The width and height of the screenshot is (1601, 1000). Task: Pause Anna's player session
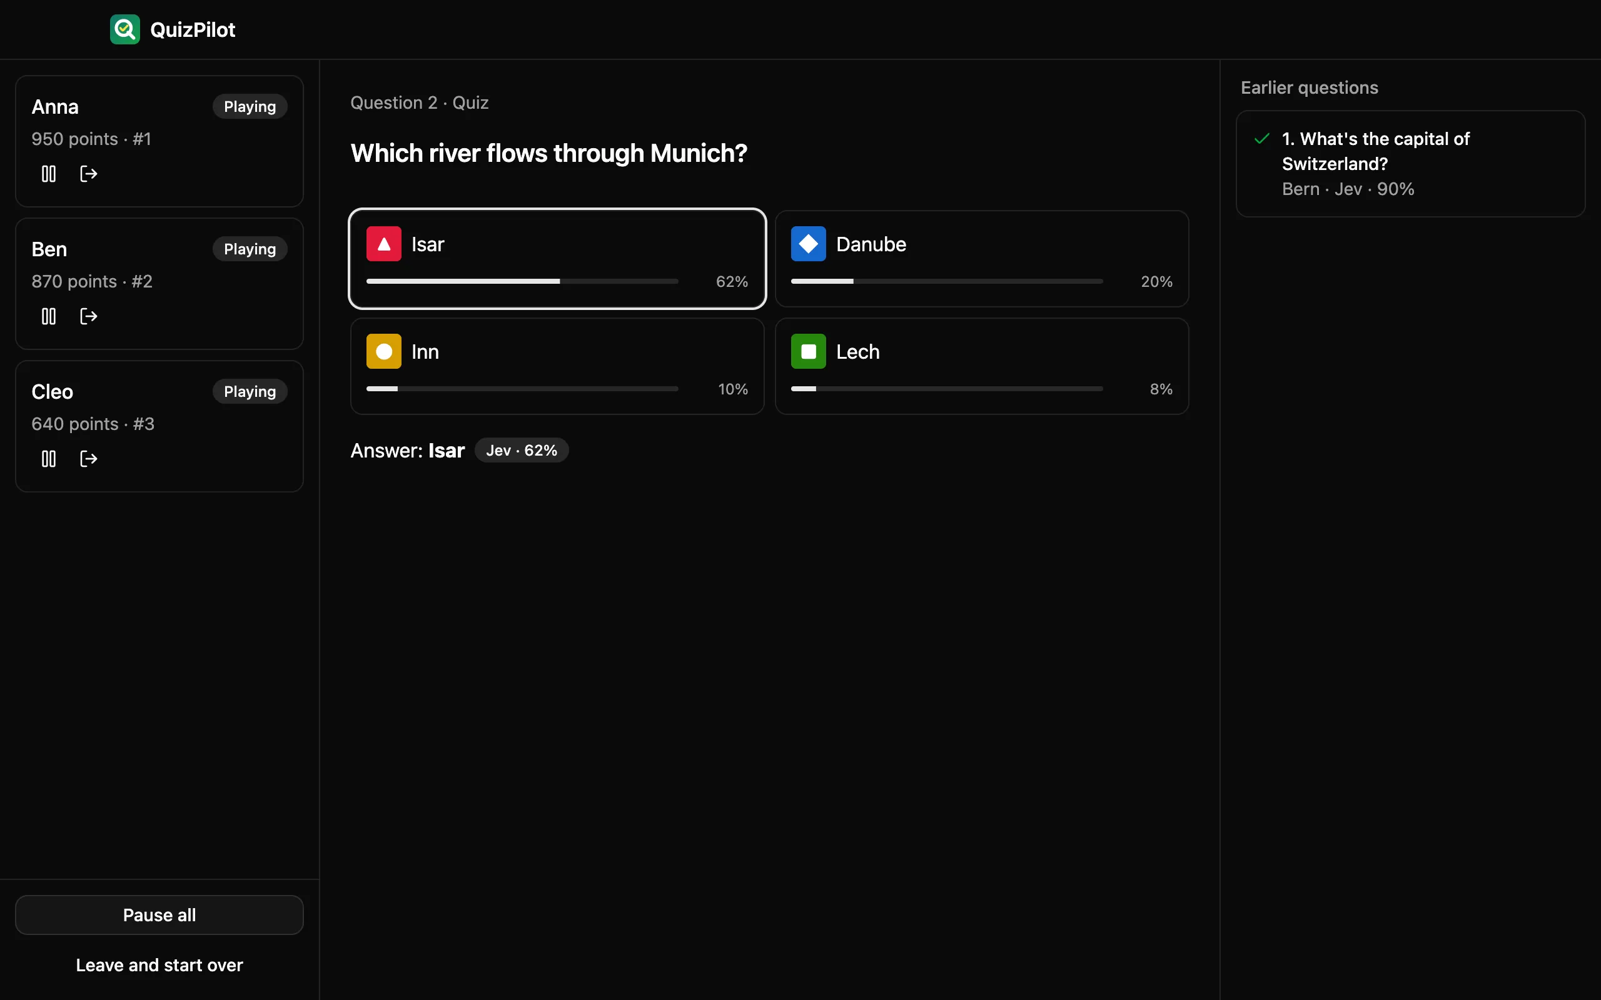[x=48, y=174]
